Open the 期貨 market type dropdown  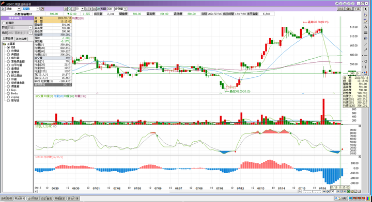[x=19, y=9]
